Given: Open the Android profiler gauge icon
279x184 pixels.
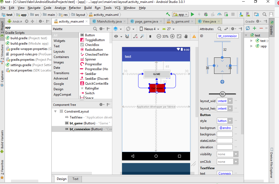Looking at the screenshot, I should [219, 15].
